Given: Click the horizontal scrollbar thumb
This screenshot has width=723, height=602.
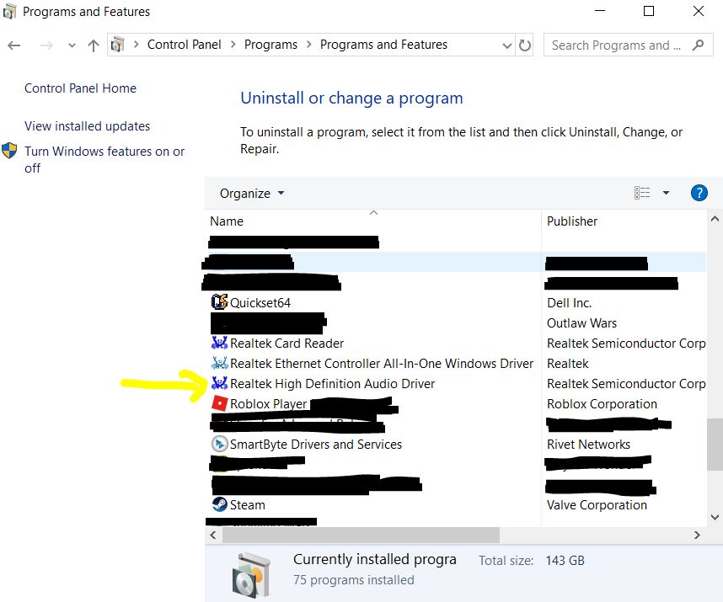Looking at the screenshot, I should click(x=361, y=535).
